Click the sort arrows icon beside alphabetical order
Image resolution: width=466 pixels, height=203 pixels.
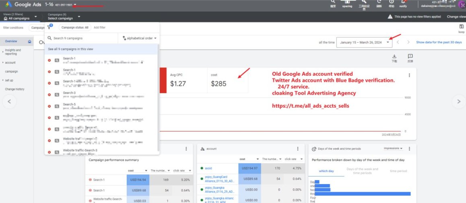[124, 38]
